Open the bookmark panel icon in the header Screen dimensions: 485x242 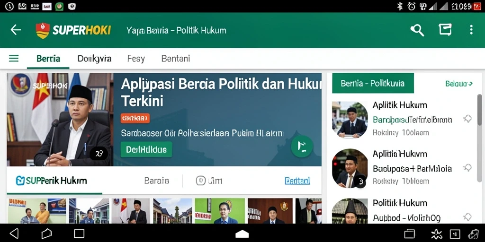(x=445, y=30)
